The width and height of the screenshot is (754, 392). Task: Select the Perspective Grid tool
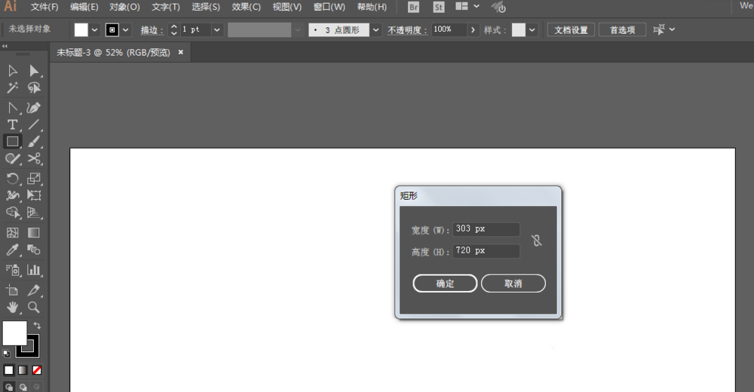(34, 212)
